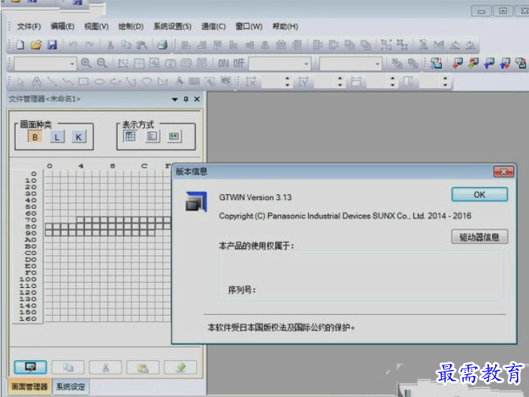Open the 帮助(H) menu
This screenshot has width=529, height=397.
285,26
